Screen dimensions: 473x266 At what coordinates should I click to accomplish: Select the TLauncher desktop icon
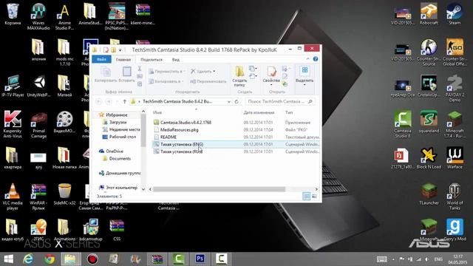[x=429, y=194]
